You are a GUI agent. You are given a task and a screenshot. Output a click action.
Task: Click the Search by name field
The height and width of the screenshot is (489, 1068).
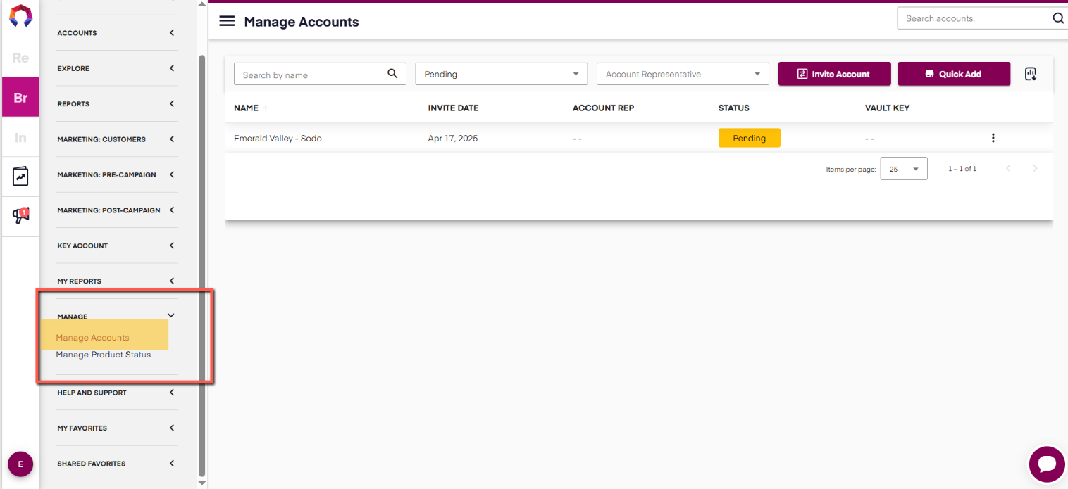click(310, 75)
